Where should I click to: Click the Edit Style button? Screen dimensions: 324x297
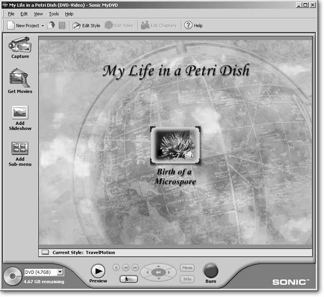pos(86,26)
